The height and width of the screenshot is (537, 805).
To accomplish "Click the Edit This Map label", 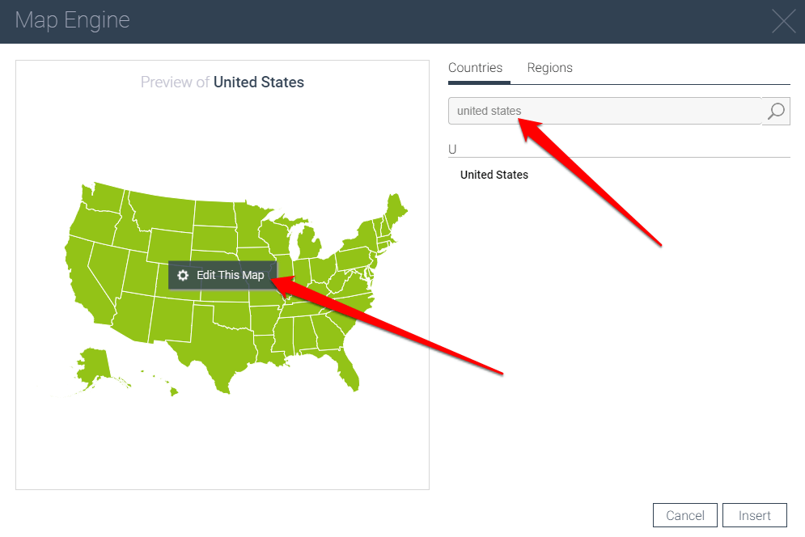I will tap(230, 275).
